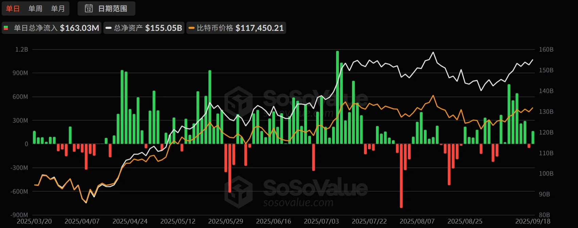Viewport: 578px width, 228px height.
Task: Click the upper SoSoValue watermark cube logo
Action: tap(238, 101)
